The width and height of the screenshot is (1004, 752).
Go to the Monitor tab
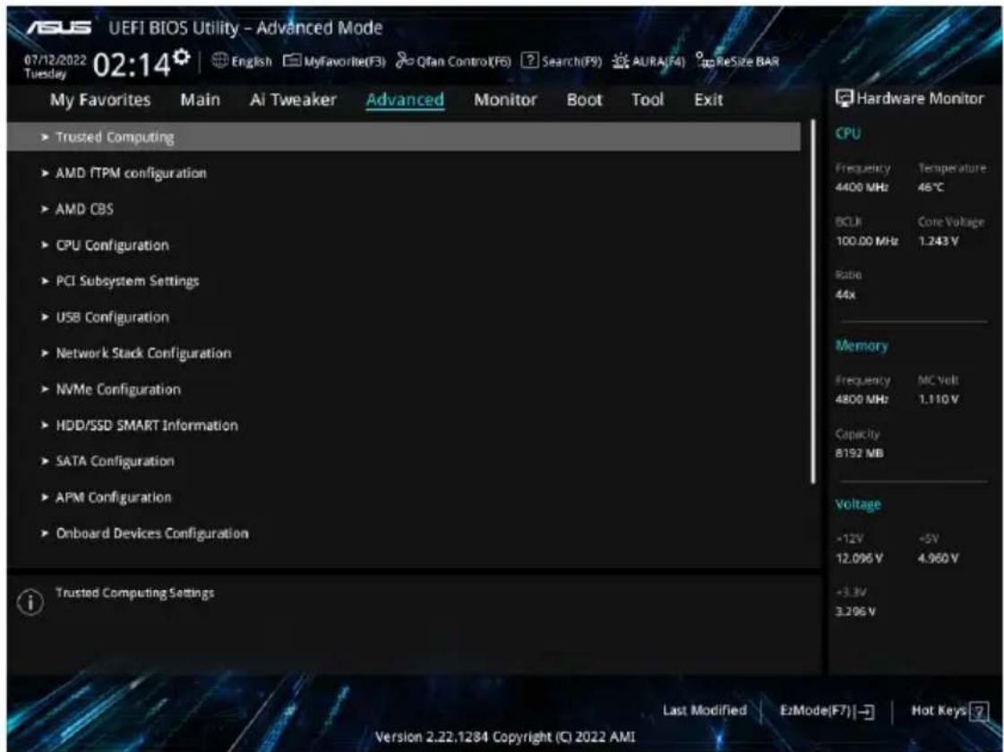[505, 100]
